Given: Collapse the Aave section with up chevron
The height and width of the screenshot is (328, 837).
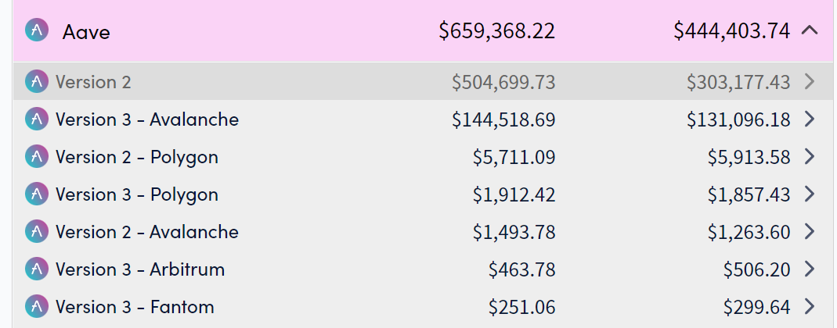Looking at the screenshot, I should click(x=810, y=30).
